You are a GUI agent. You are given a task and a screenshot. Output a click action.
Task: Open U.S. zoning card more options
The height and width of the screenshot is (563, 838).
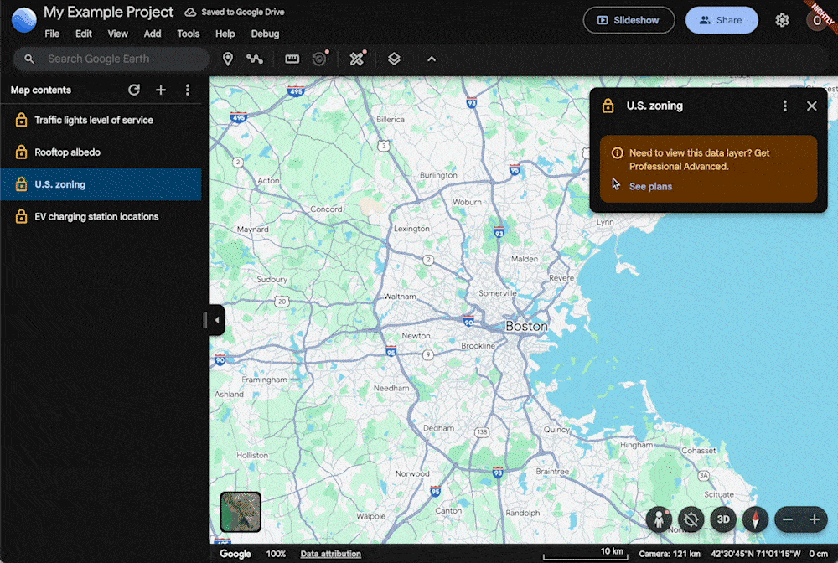(x=784, y=106)
